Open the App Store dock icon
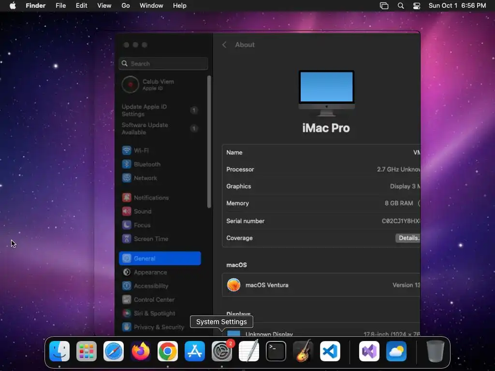 coord(195,351)
